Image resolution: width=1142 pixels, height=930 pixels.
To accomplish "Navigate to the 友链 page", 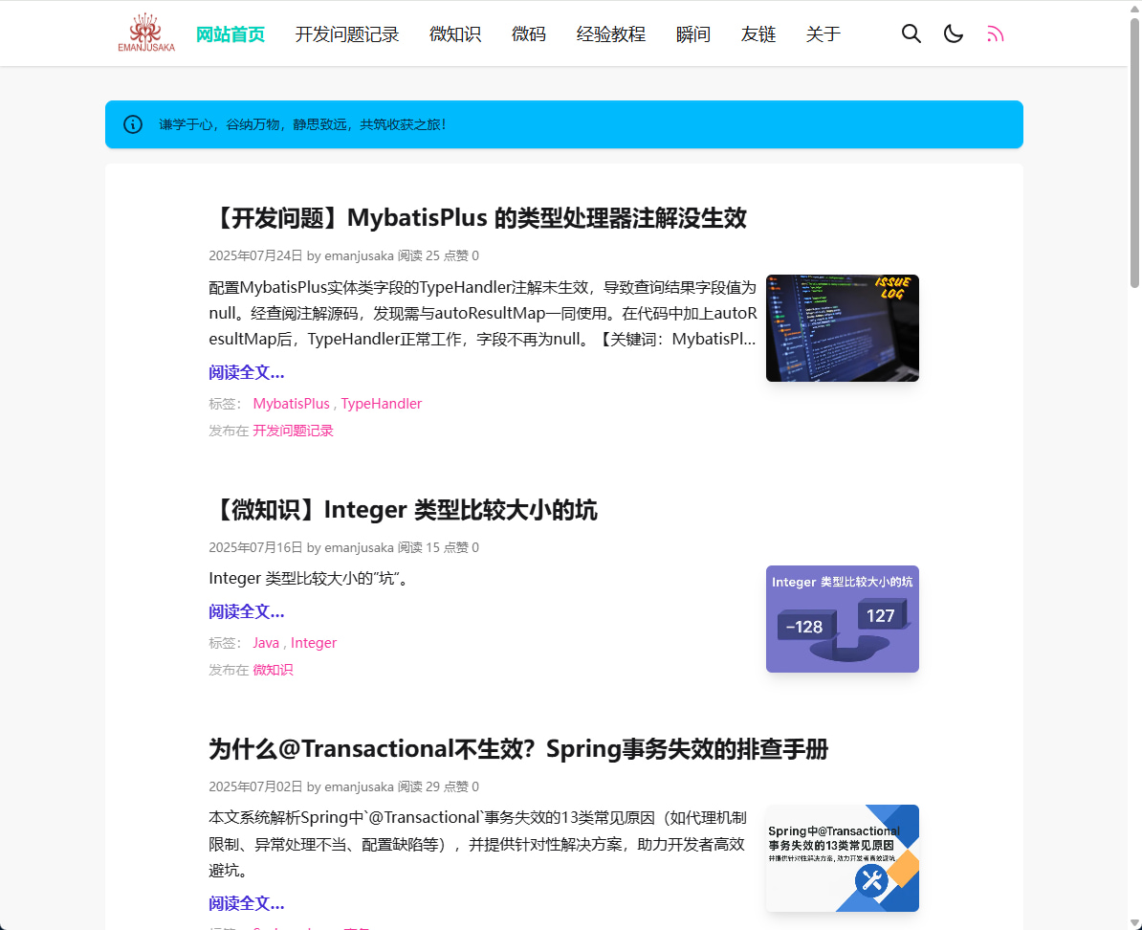I will (758, 34).
